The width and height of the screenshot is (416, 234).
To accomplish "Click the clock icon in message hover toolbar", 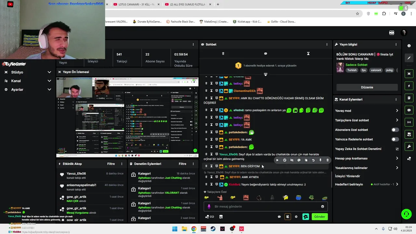I will coord(285,160).
